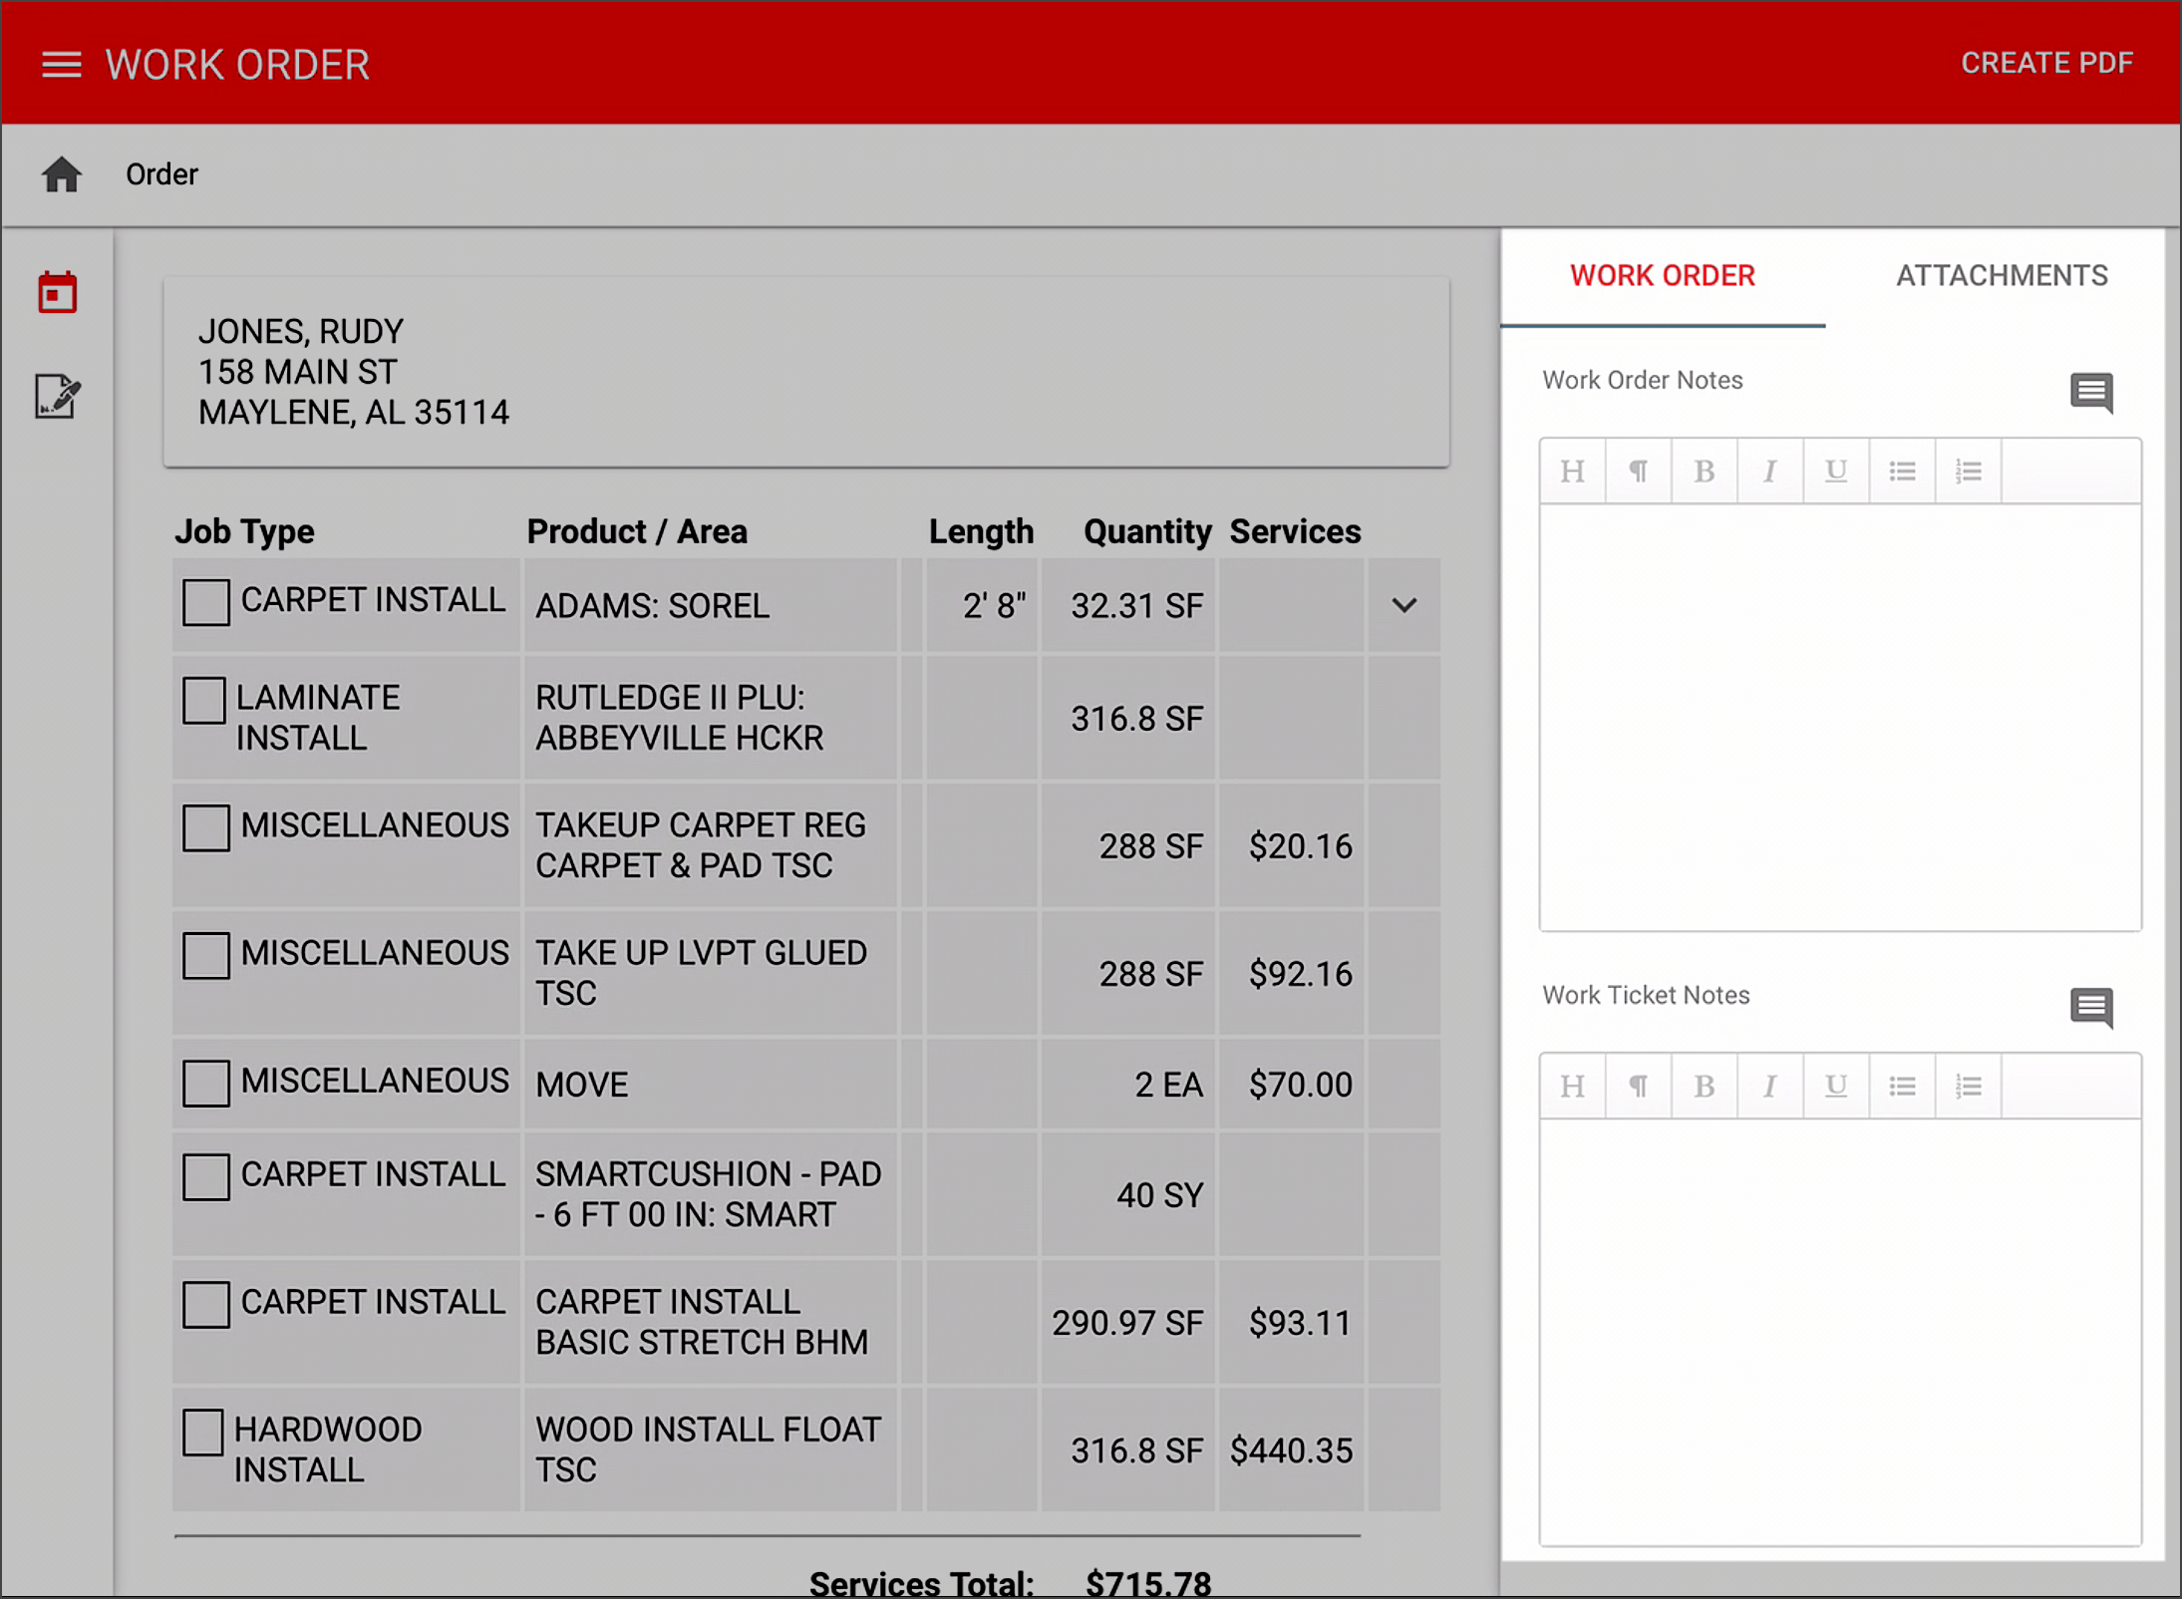Insert numbered list in Work Order Notes
The image size is (2182, 1599).
click(1969, 470)
